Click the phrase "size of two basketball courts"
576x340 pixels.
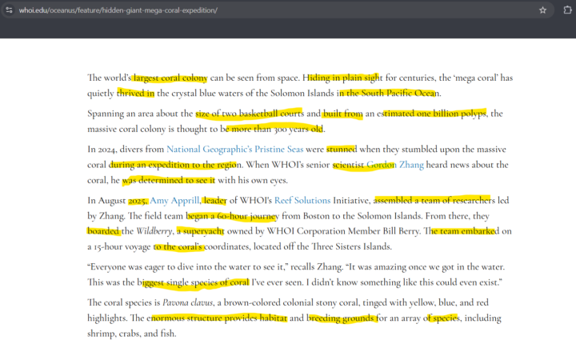[250, 114]
